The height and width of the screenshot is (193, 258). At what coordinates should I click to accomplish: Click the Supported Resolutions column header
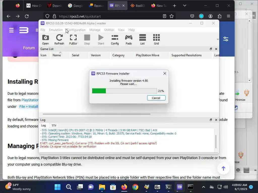[x=190, y=55]
